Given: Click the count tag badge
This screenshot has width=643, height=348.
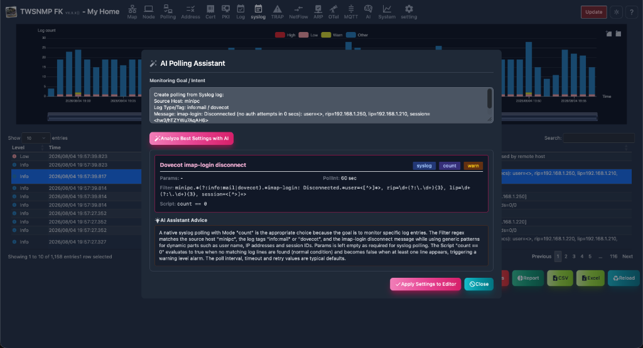Looking at the screenshot, I should (450, 166).
